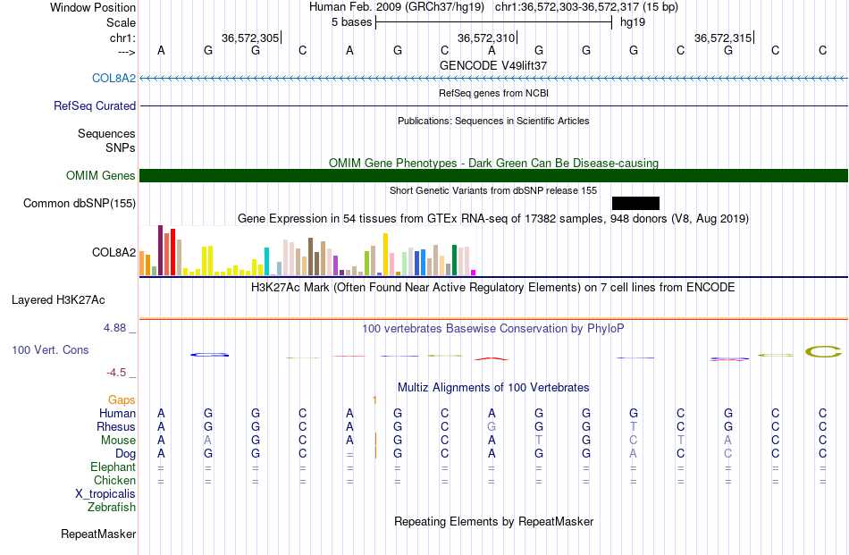Click the Dog species label

(x=125, y=454)
